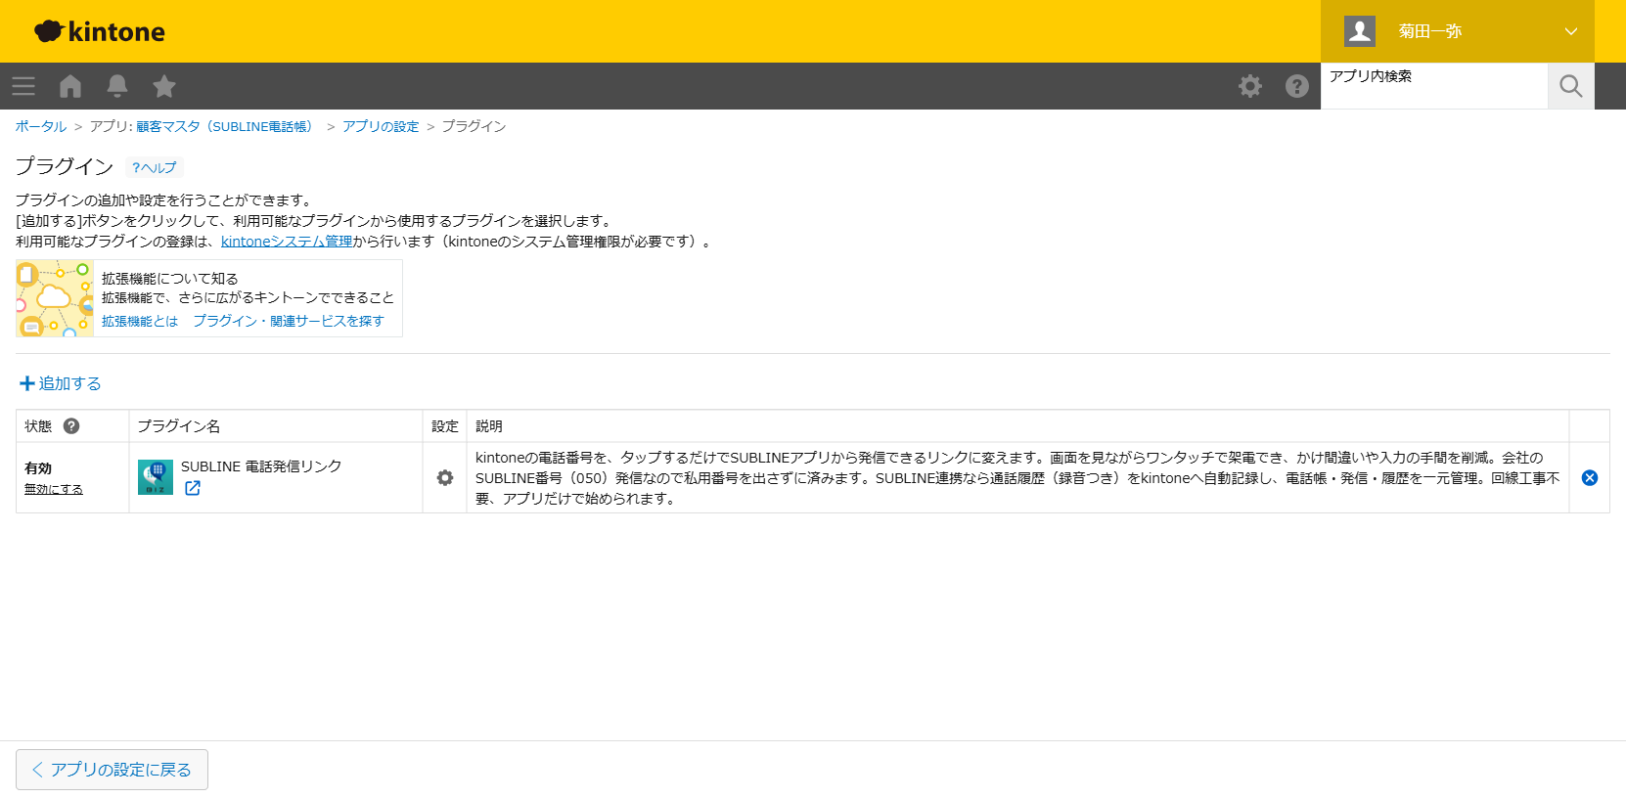Viewport: 1626px width, 798px height.
Task: Go to ポータル breadcrumb link
Action: (x=41, y=126)
